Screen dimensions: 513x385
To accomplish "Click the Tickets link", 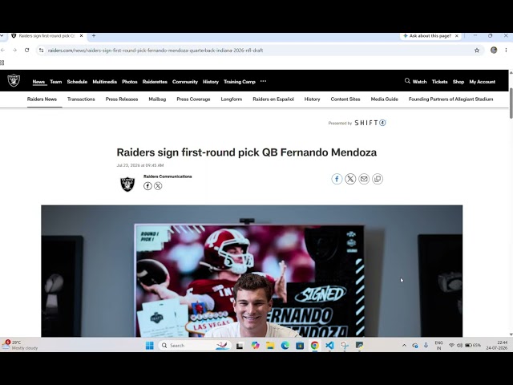I will (x=440, y=82).
